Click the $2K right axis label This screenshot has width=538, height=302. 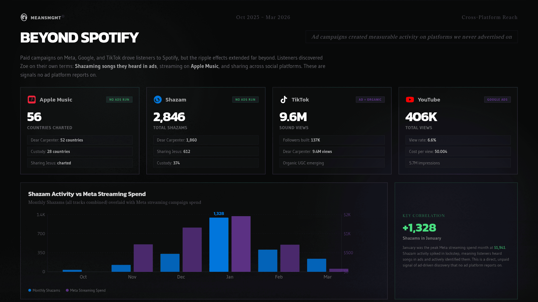pos(347,215)
